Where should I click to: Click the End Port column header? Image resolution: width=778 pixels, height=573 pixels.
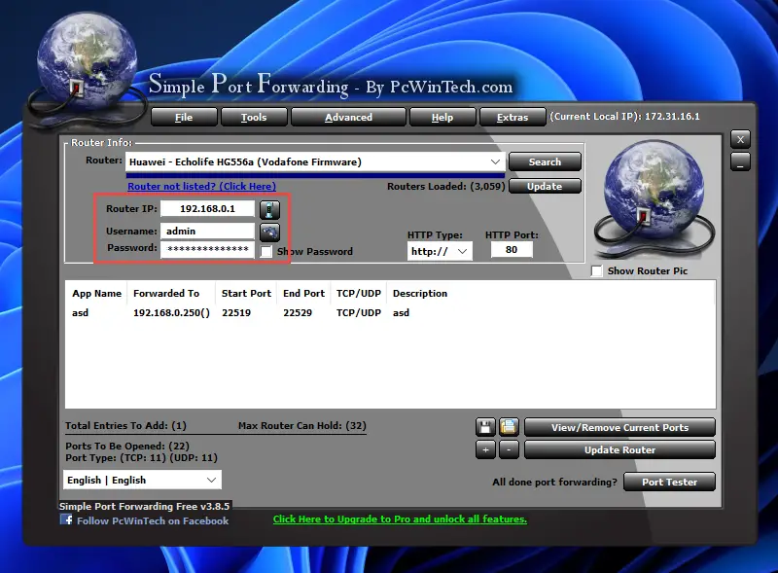(303, 294)
